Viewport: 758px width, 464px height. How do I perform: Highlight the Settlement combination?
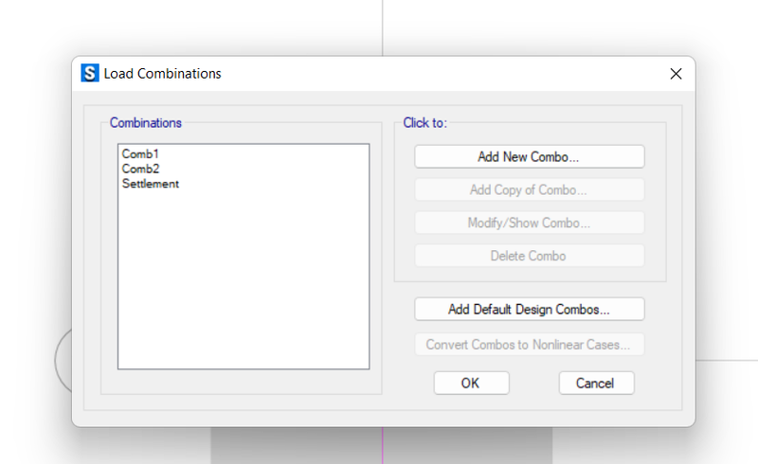[151, 184]
